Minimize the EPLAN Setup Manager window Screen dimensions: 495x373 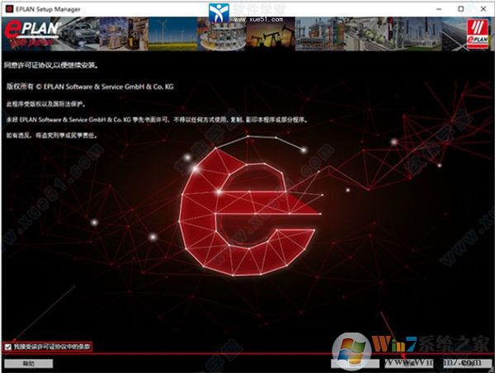[439, 9]
